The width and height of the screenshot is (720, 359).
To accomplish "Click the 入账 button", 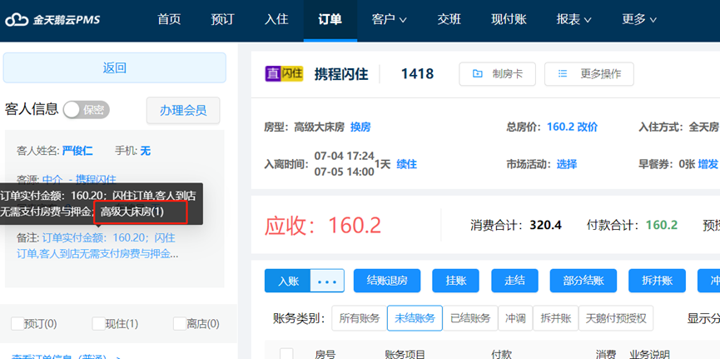I will (x=288, y=281).
